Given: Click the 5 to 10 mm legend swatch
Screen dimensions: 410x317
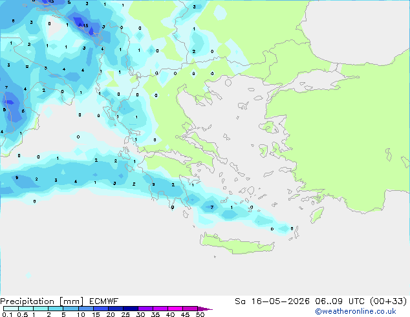Looking at the screenshot, I should (70, 309).
